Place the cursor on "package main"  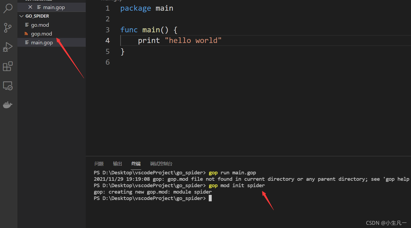pyautogui.click(x=147, y=8)
